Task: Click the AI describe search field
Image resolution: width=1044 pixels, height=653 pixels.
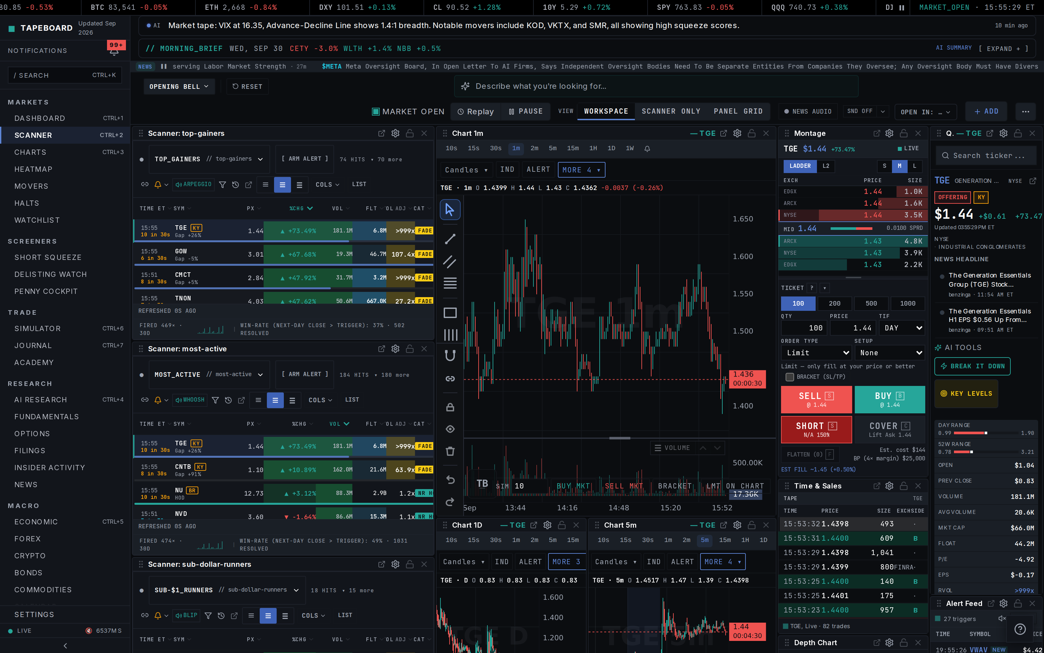Action: (656, 87)
